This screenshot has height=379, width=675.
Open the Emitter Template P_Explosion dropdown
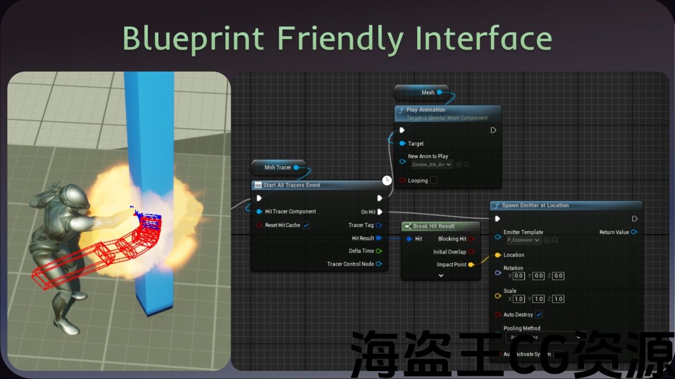(x=523, y=240)
